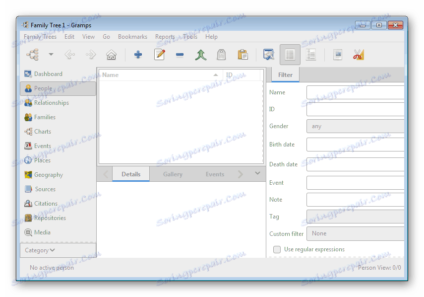Enable Use regular expressions checkbox

[x=277, y=249]
